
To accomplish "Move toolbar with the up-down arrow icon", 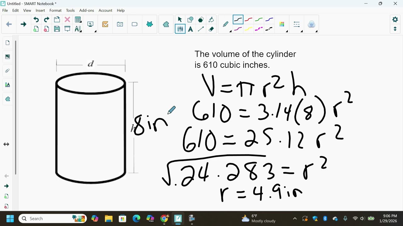I will tap(395, 29).
